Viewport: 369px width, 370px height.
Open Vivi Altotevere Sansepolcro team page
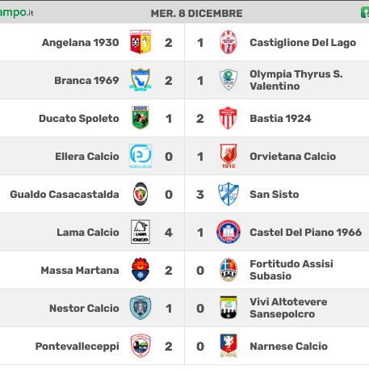pyautogui.click(x=288, y=308)
